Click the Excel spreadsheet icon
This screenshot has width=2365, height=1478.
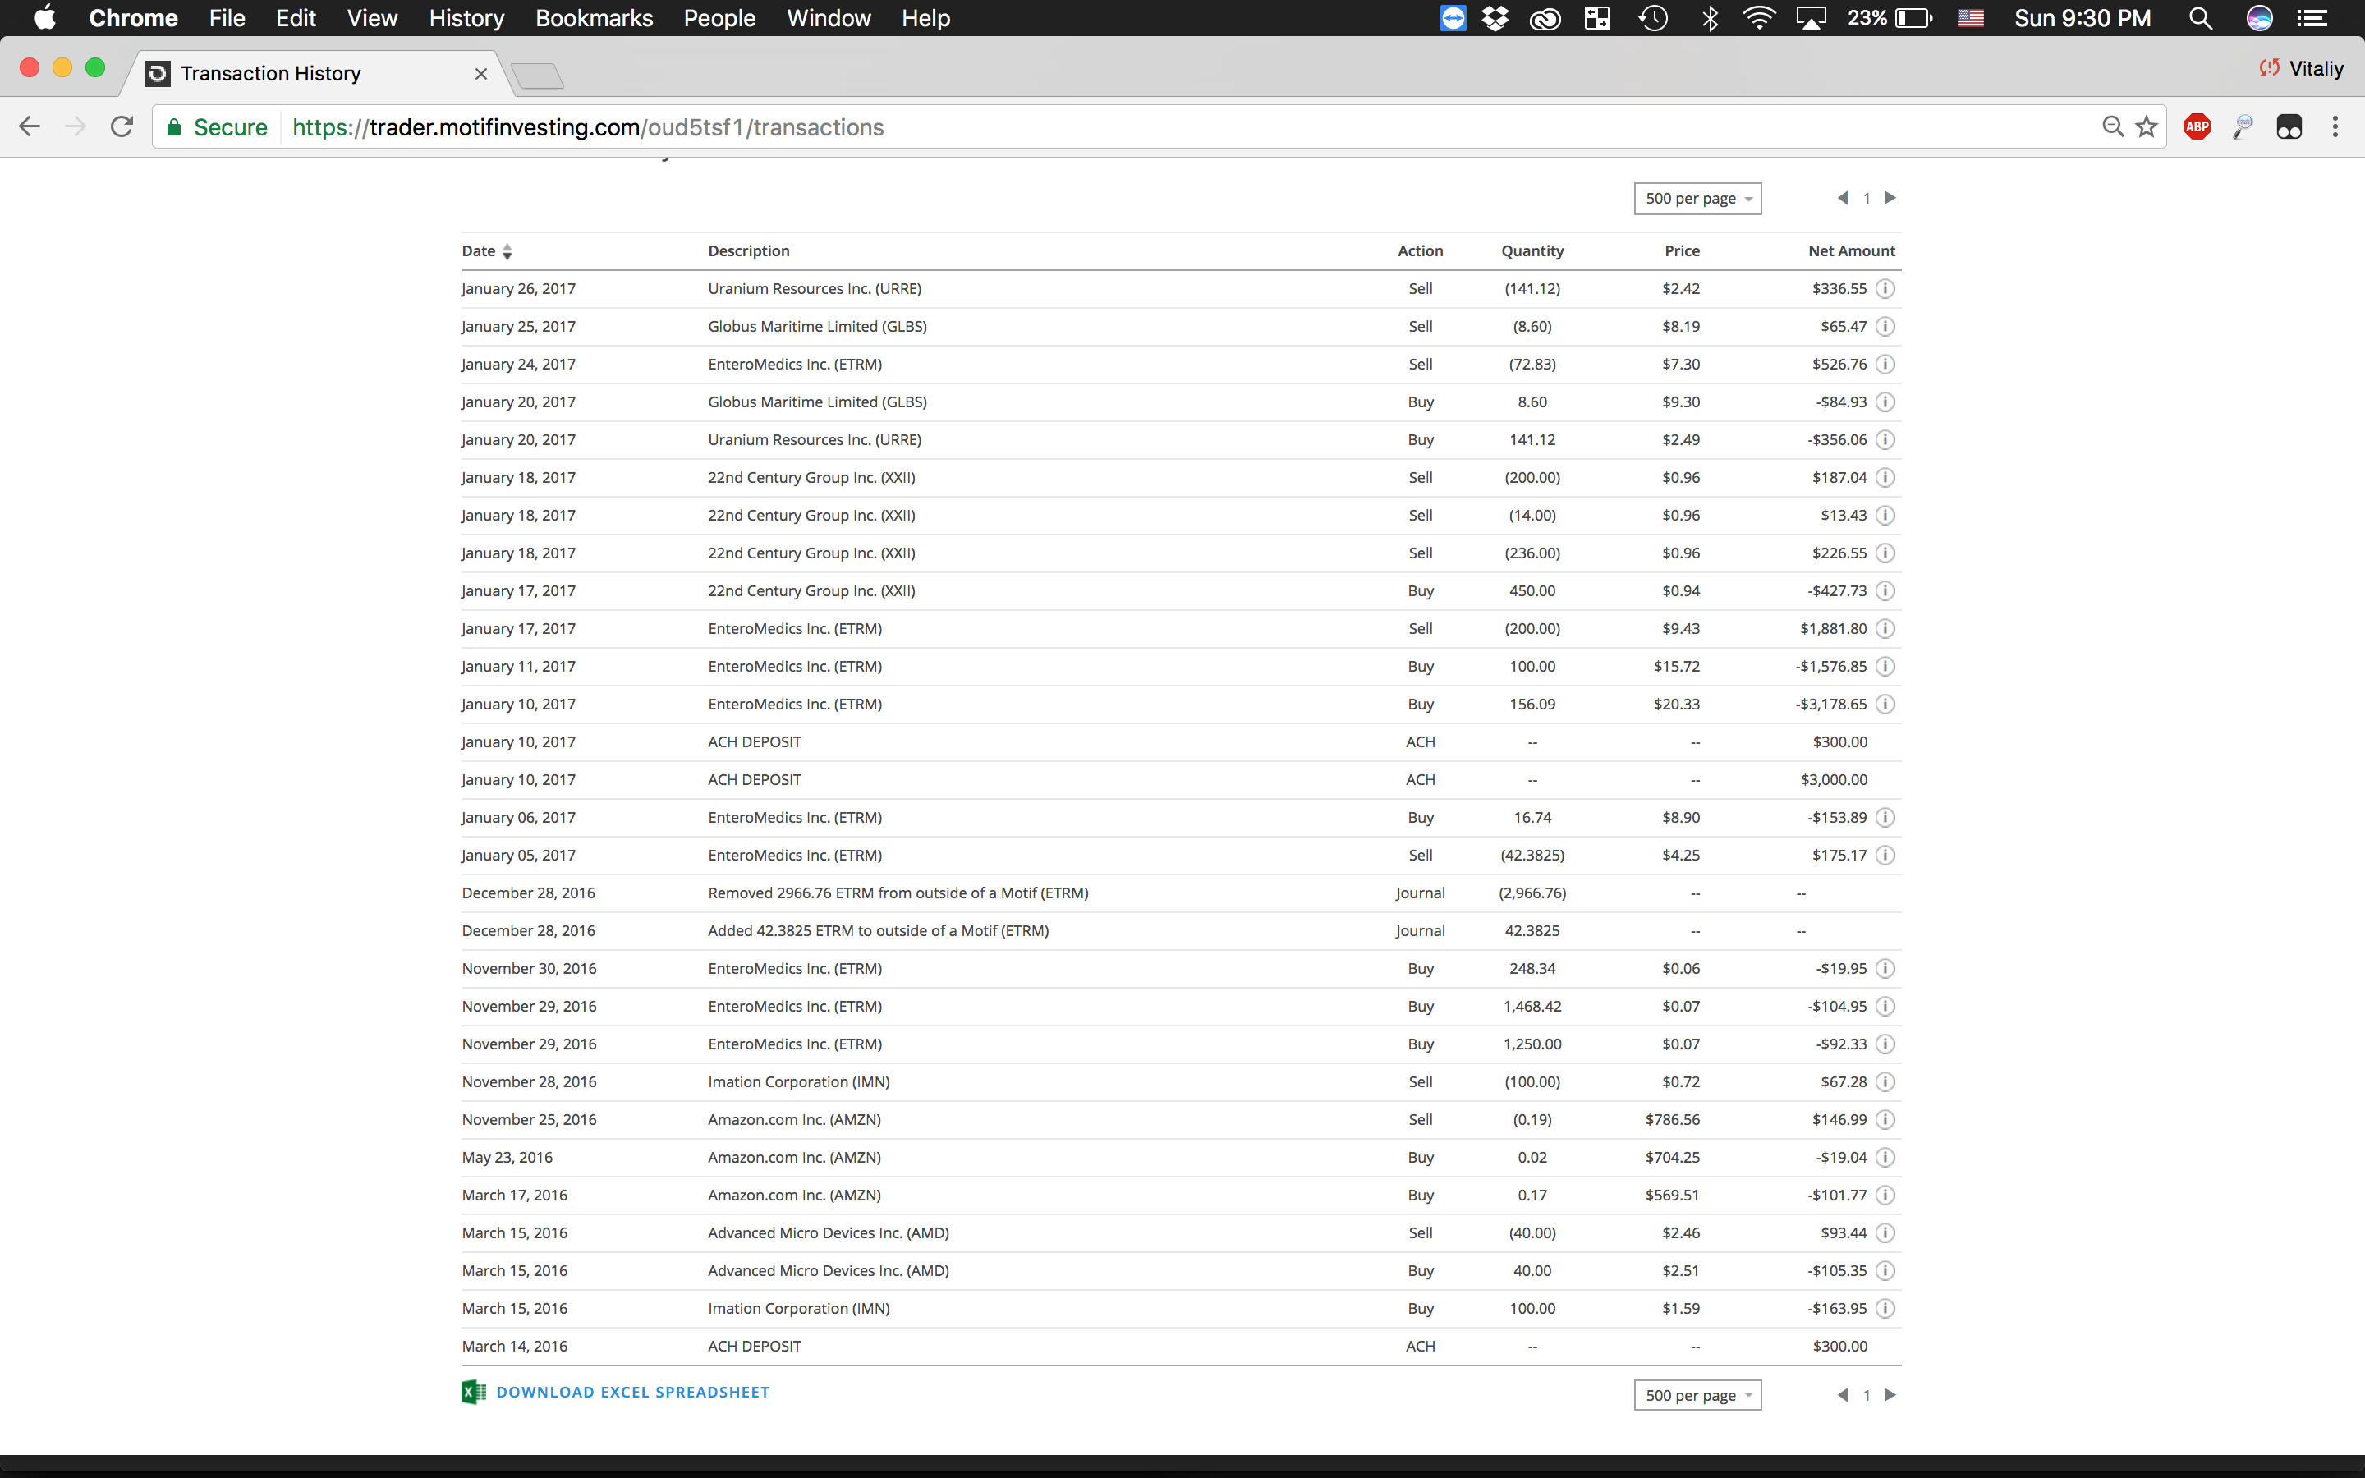pyautogui.click(x=473, y=1392)
